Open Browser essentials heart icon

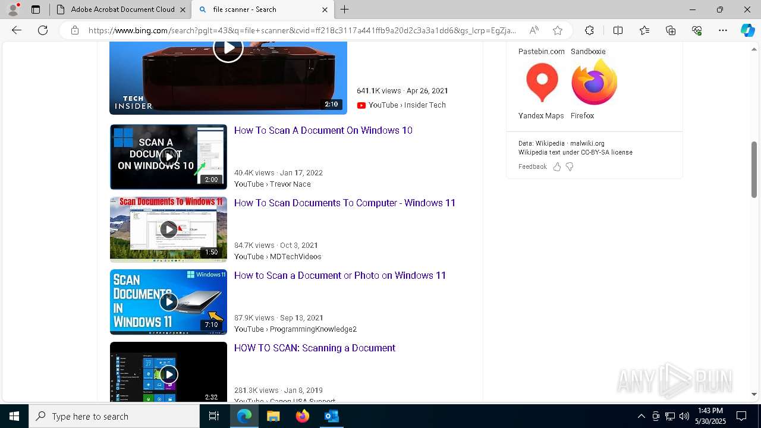pos(697,30)
